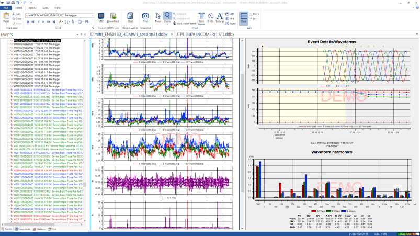The image size is (420, 236).
Task: Select the Move chart tool
Action: coord(158,17)
